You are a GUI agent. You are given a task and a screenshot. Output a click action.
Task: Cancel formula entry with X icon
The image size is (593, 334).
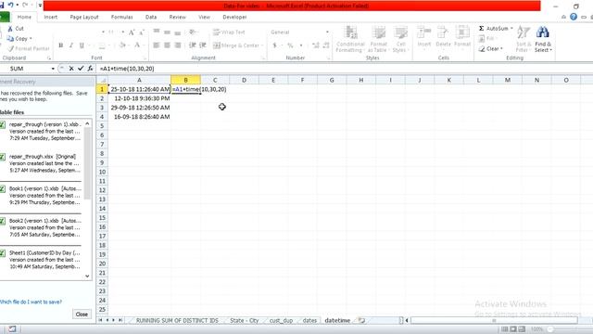coord(71,69)
